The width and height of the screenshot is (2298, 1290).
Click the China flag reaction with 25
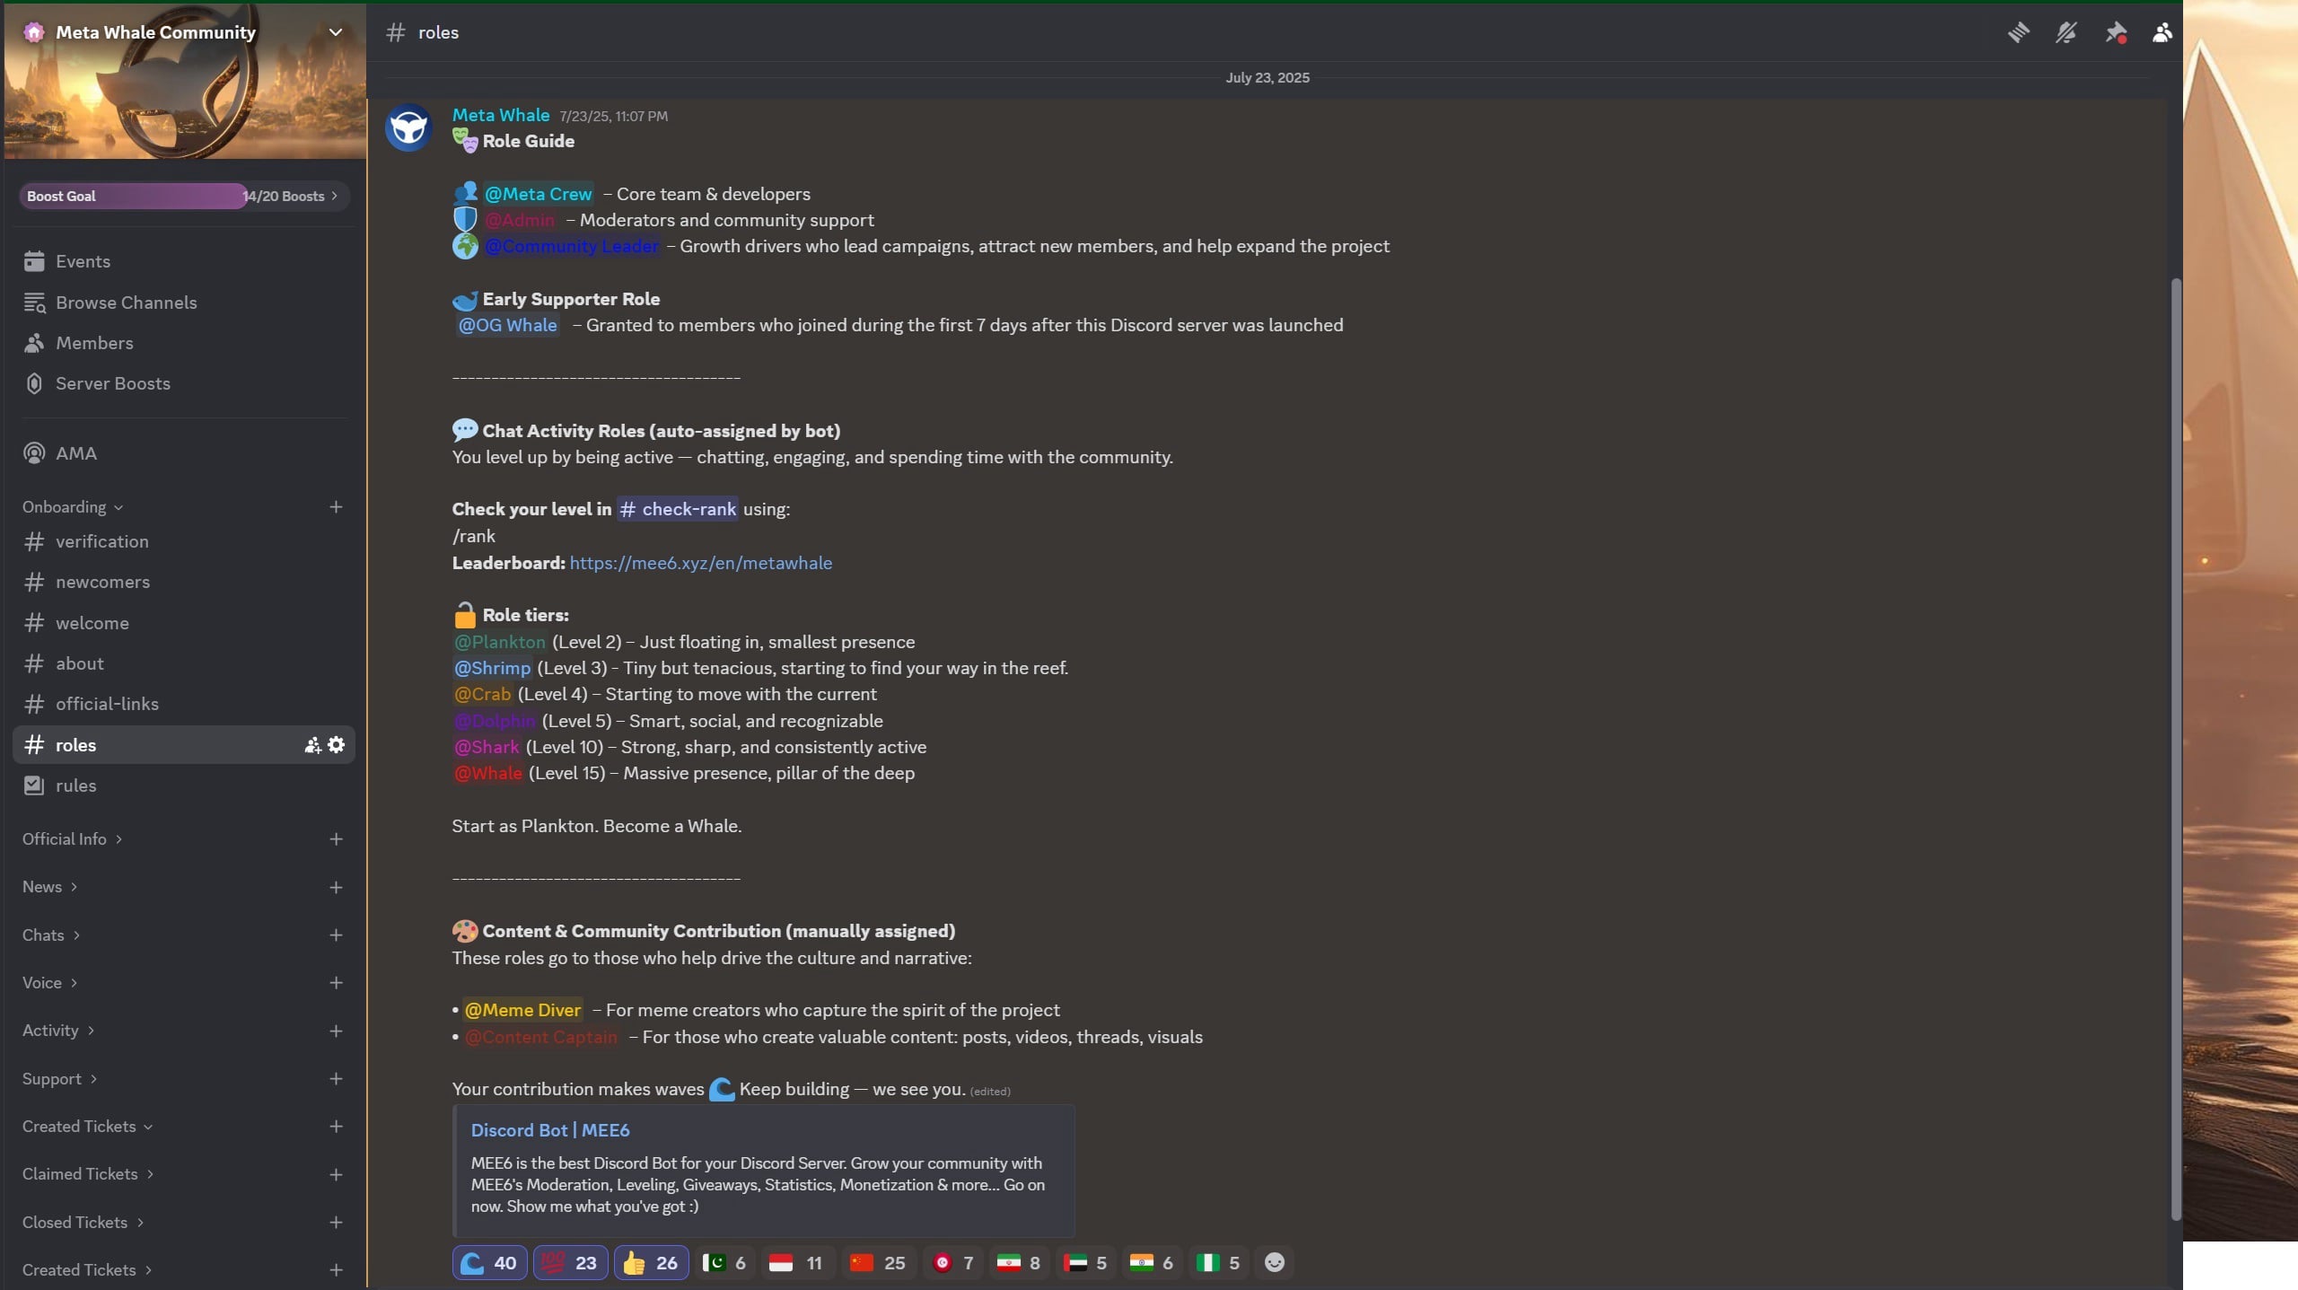tap(878, 1263)
